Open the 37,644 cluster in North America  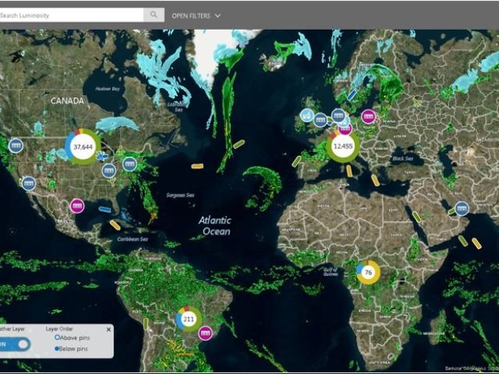point(82,146)
